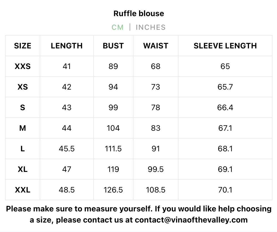Click the contact@vinaofthevalley.com email address
The width and height of the screenshot is (277, 232).
point(191,220)
